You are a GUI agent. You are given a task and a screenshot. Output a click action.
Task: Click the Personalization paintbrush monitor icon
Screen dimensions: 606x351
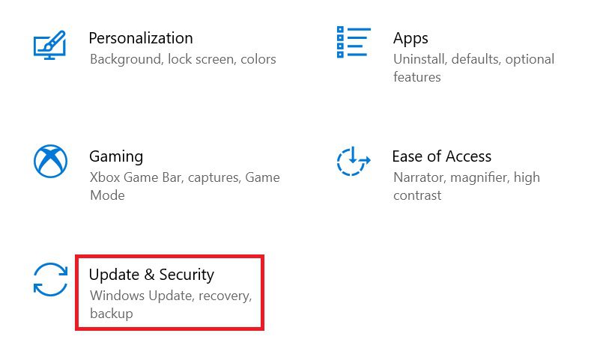pyautogui.click(x=50, y=45)
